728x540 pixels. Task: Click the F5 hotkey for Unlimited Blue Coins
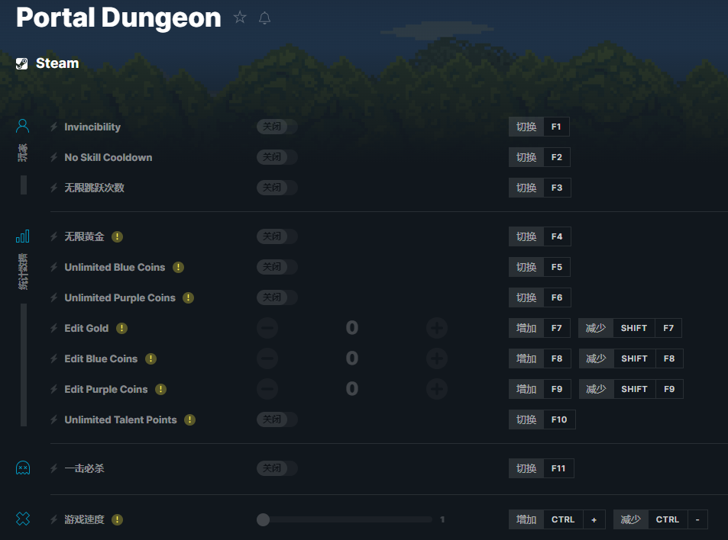[539, 267]
